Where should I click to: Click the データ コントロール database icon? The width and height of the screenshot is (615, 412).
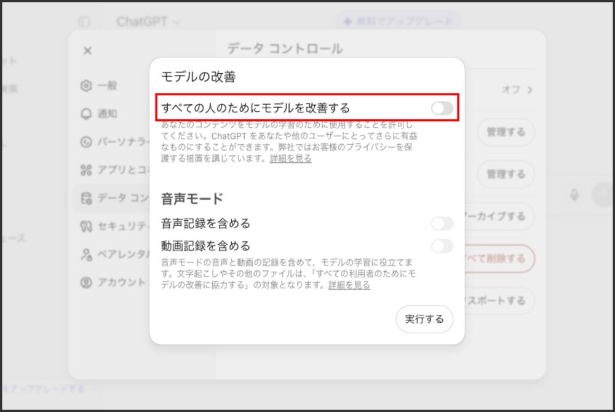click(x=86, y=198)
